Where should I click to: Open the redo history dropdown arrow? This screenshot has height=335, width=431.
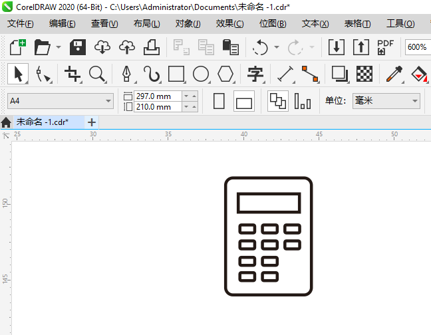(x=312, y=47)
